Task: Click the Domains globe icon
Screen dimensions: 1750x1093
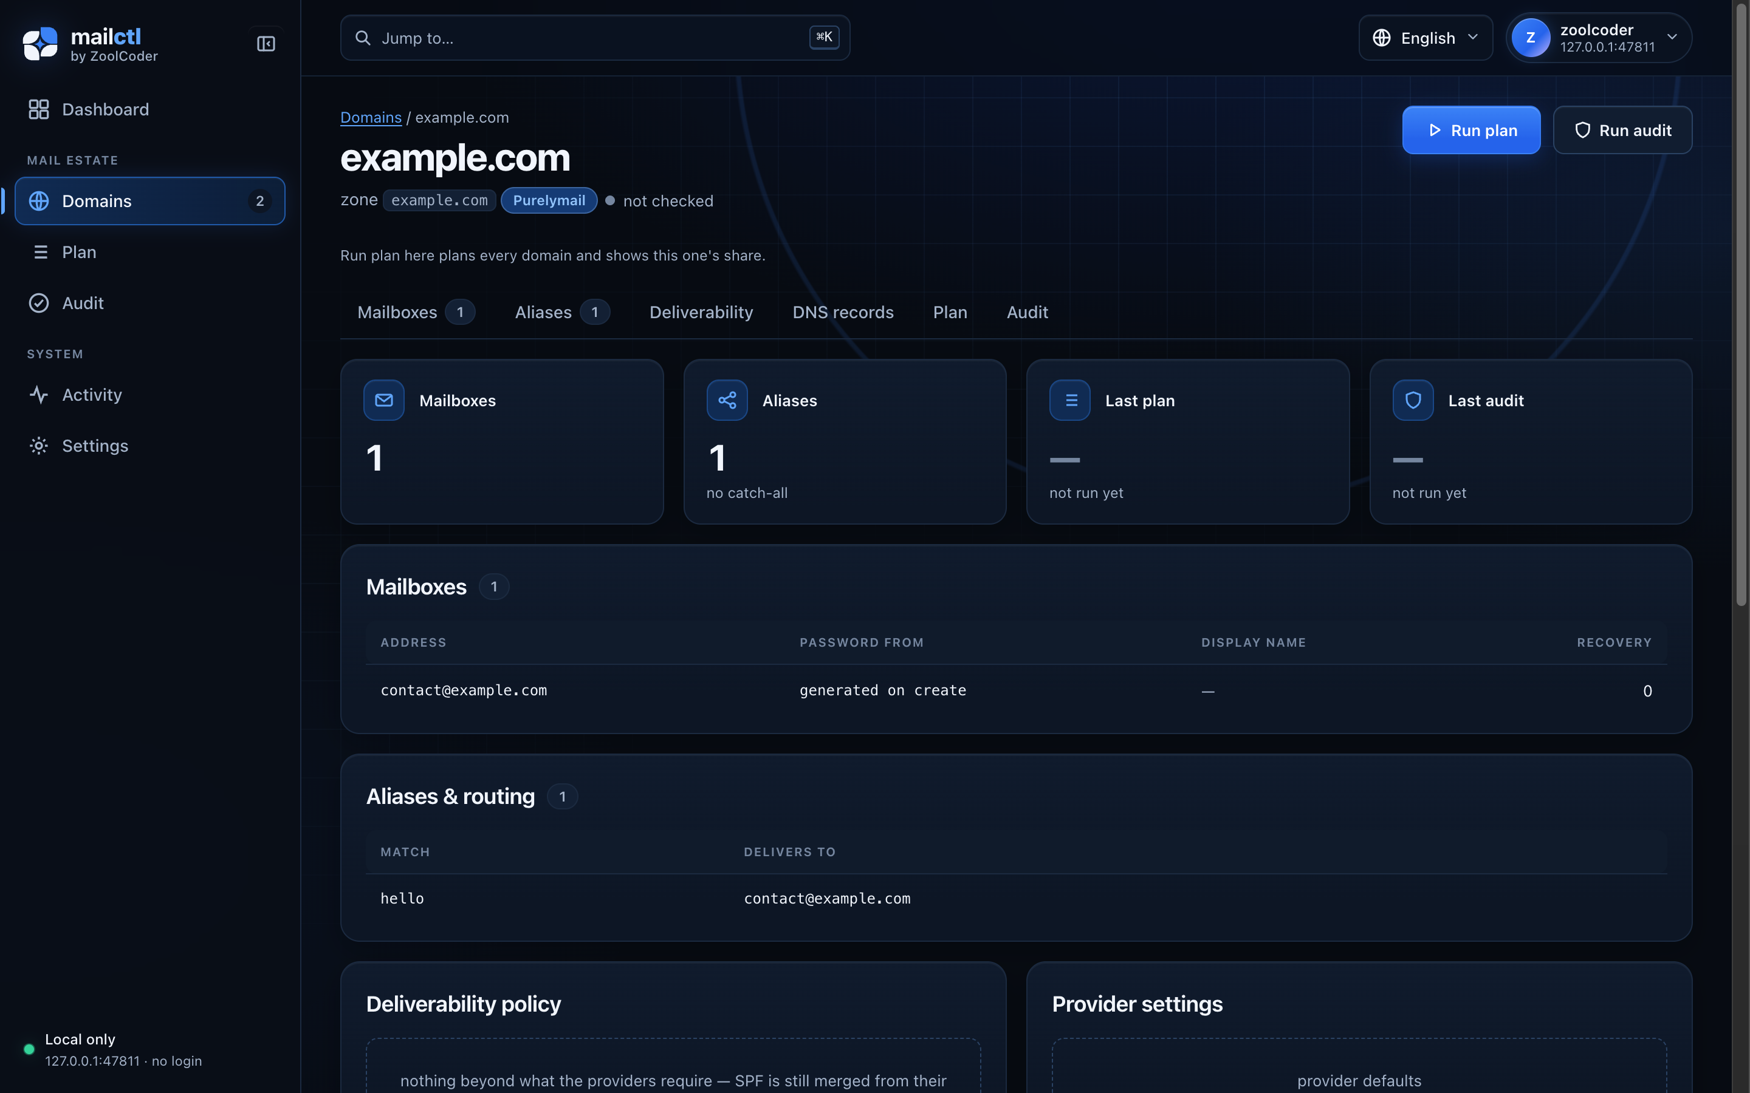Action: click(x=39, y=201)
